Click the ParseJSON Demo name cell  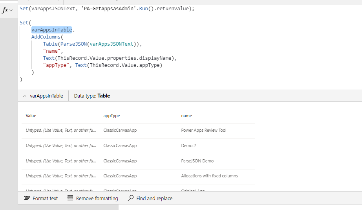(197, 161)
